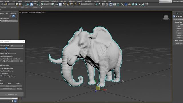Toggle visibility eye icon in ribbon bar
The width and height of the screenshot is (183, 103).
click(42, 7)
